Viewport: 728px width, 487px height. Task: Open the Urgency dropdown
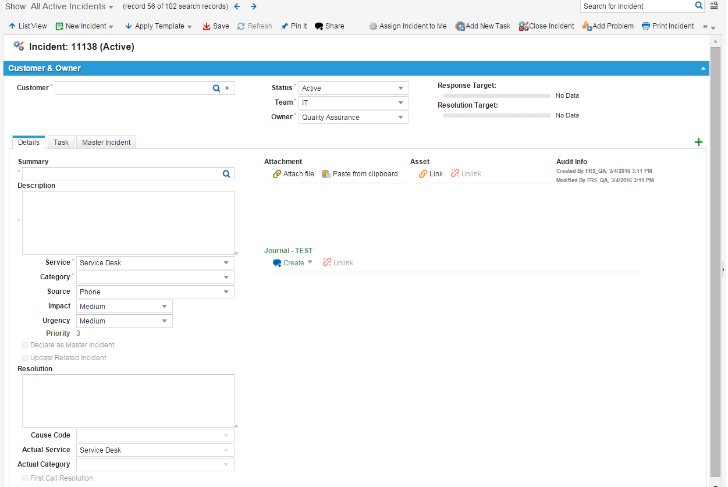tap(165, 321)
